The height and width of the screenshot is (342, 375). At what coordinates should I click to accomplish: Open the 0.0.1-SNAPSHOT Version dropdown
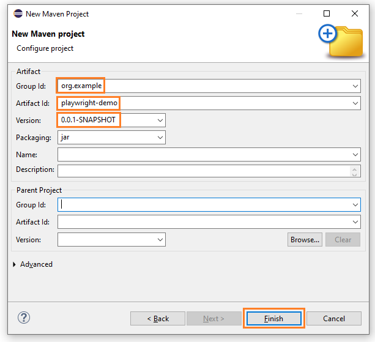(x=160, y=121)
